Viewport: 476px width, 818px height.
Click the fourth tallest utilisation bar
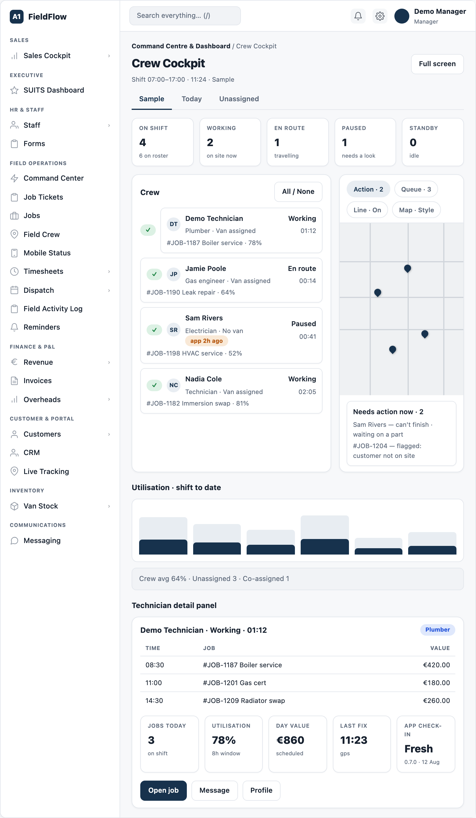click(x=325, y=535)
